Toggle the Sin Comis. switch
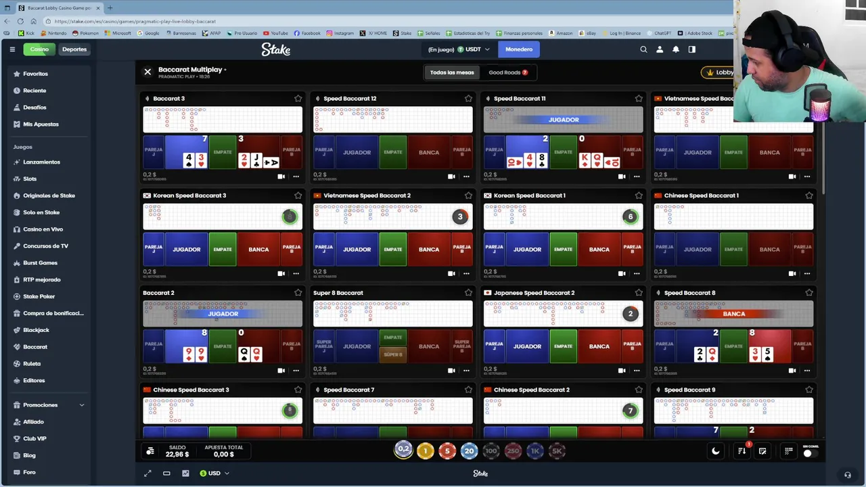Image resolution: width=866 pixels, height=487 pixels. click(811, 453)
